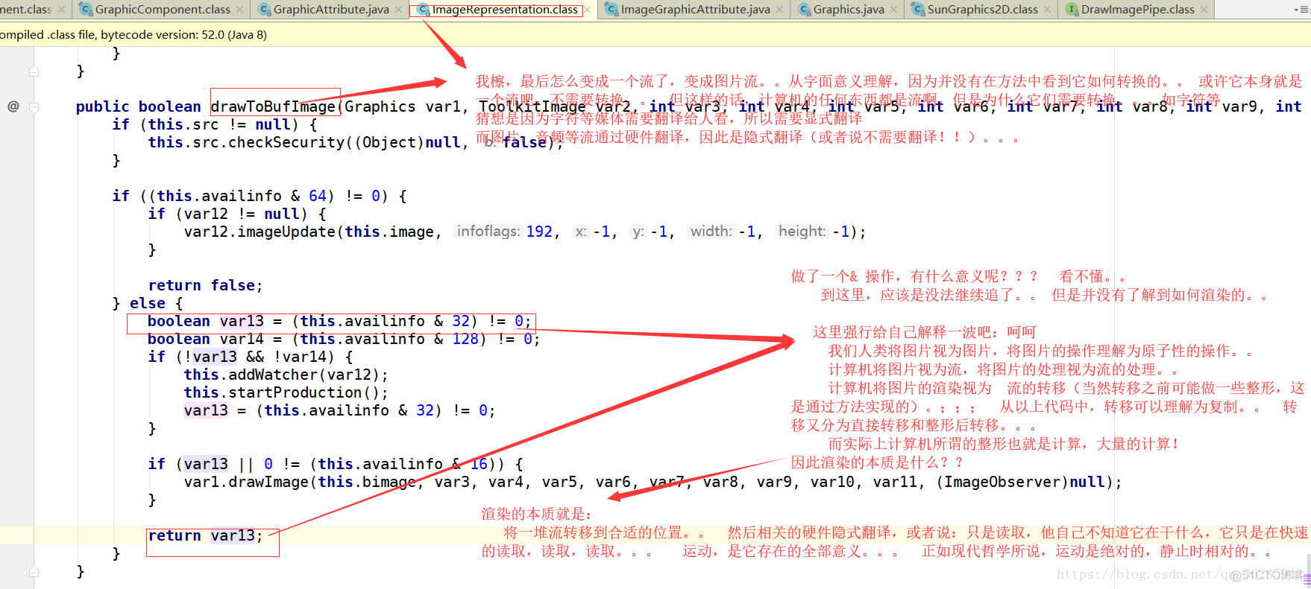Image resolution: width=1311 pixels, height=589 pixels.
Task: Click the class icon on GraphicAttribute.java tab
Action: (x=264, y=10)
